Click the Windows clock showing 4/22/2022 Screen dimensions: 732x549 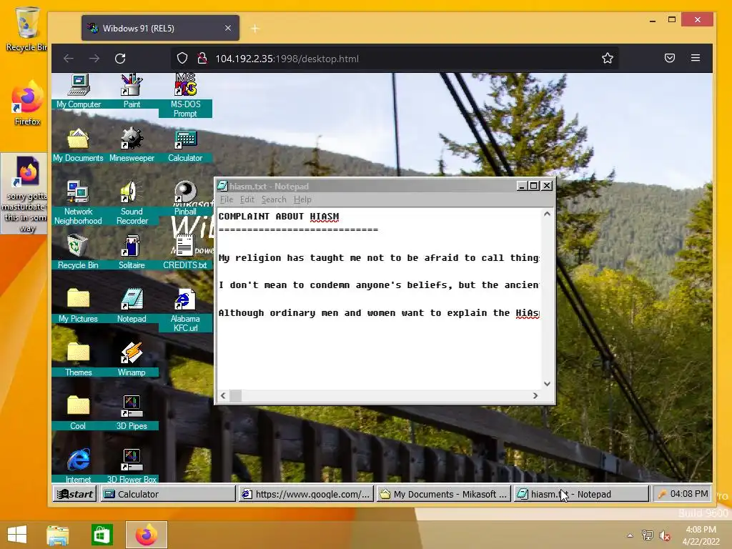click(701, 535)
